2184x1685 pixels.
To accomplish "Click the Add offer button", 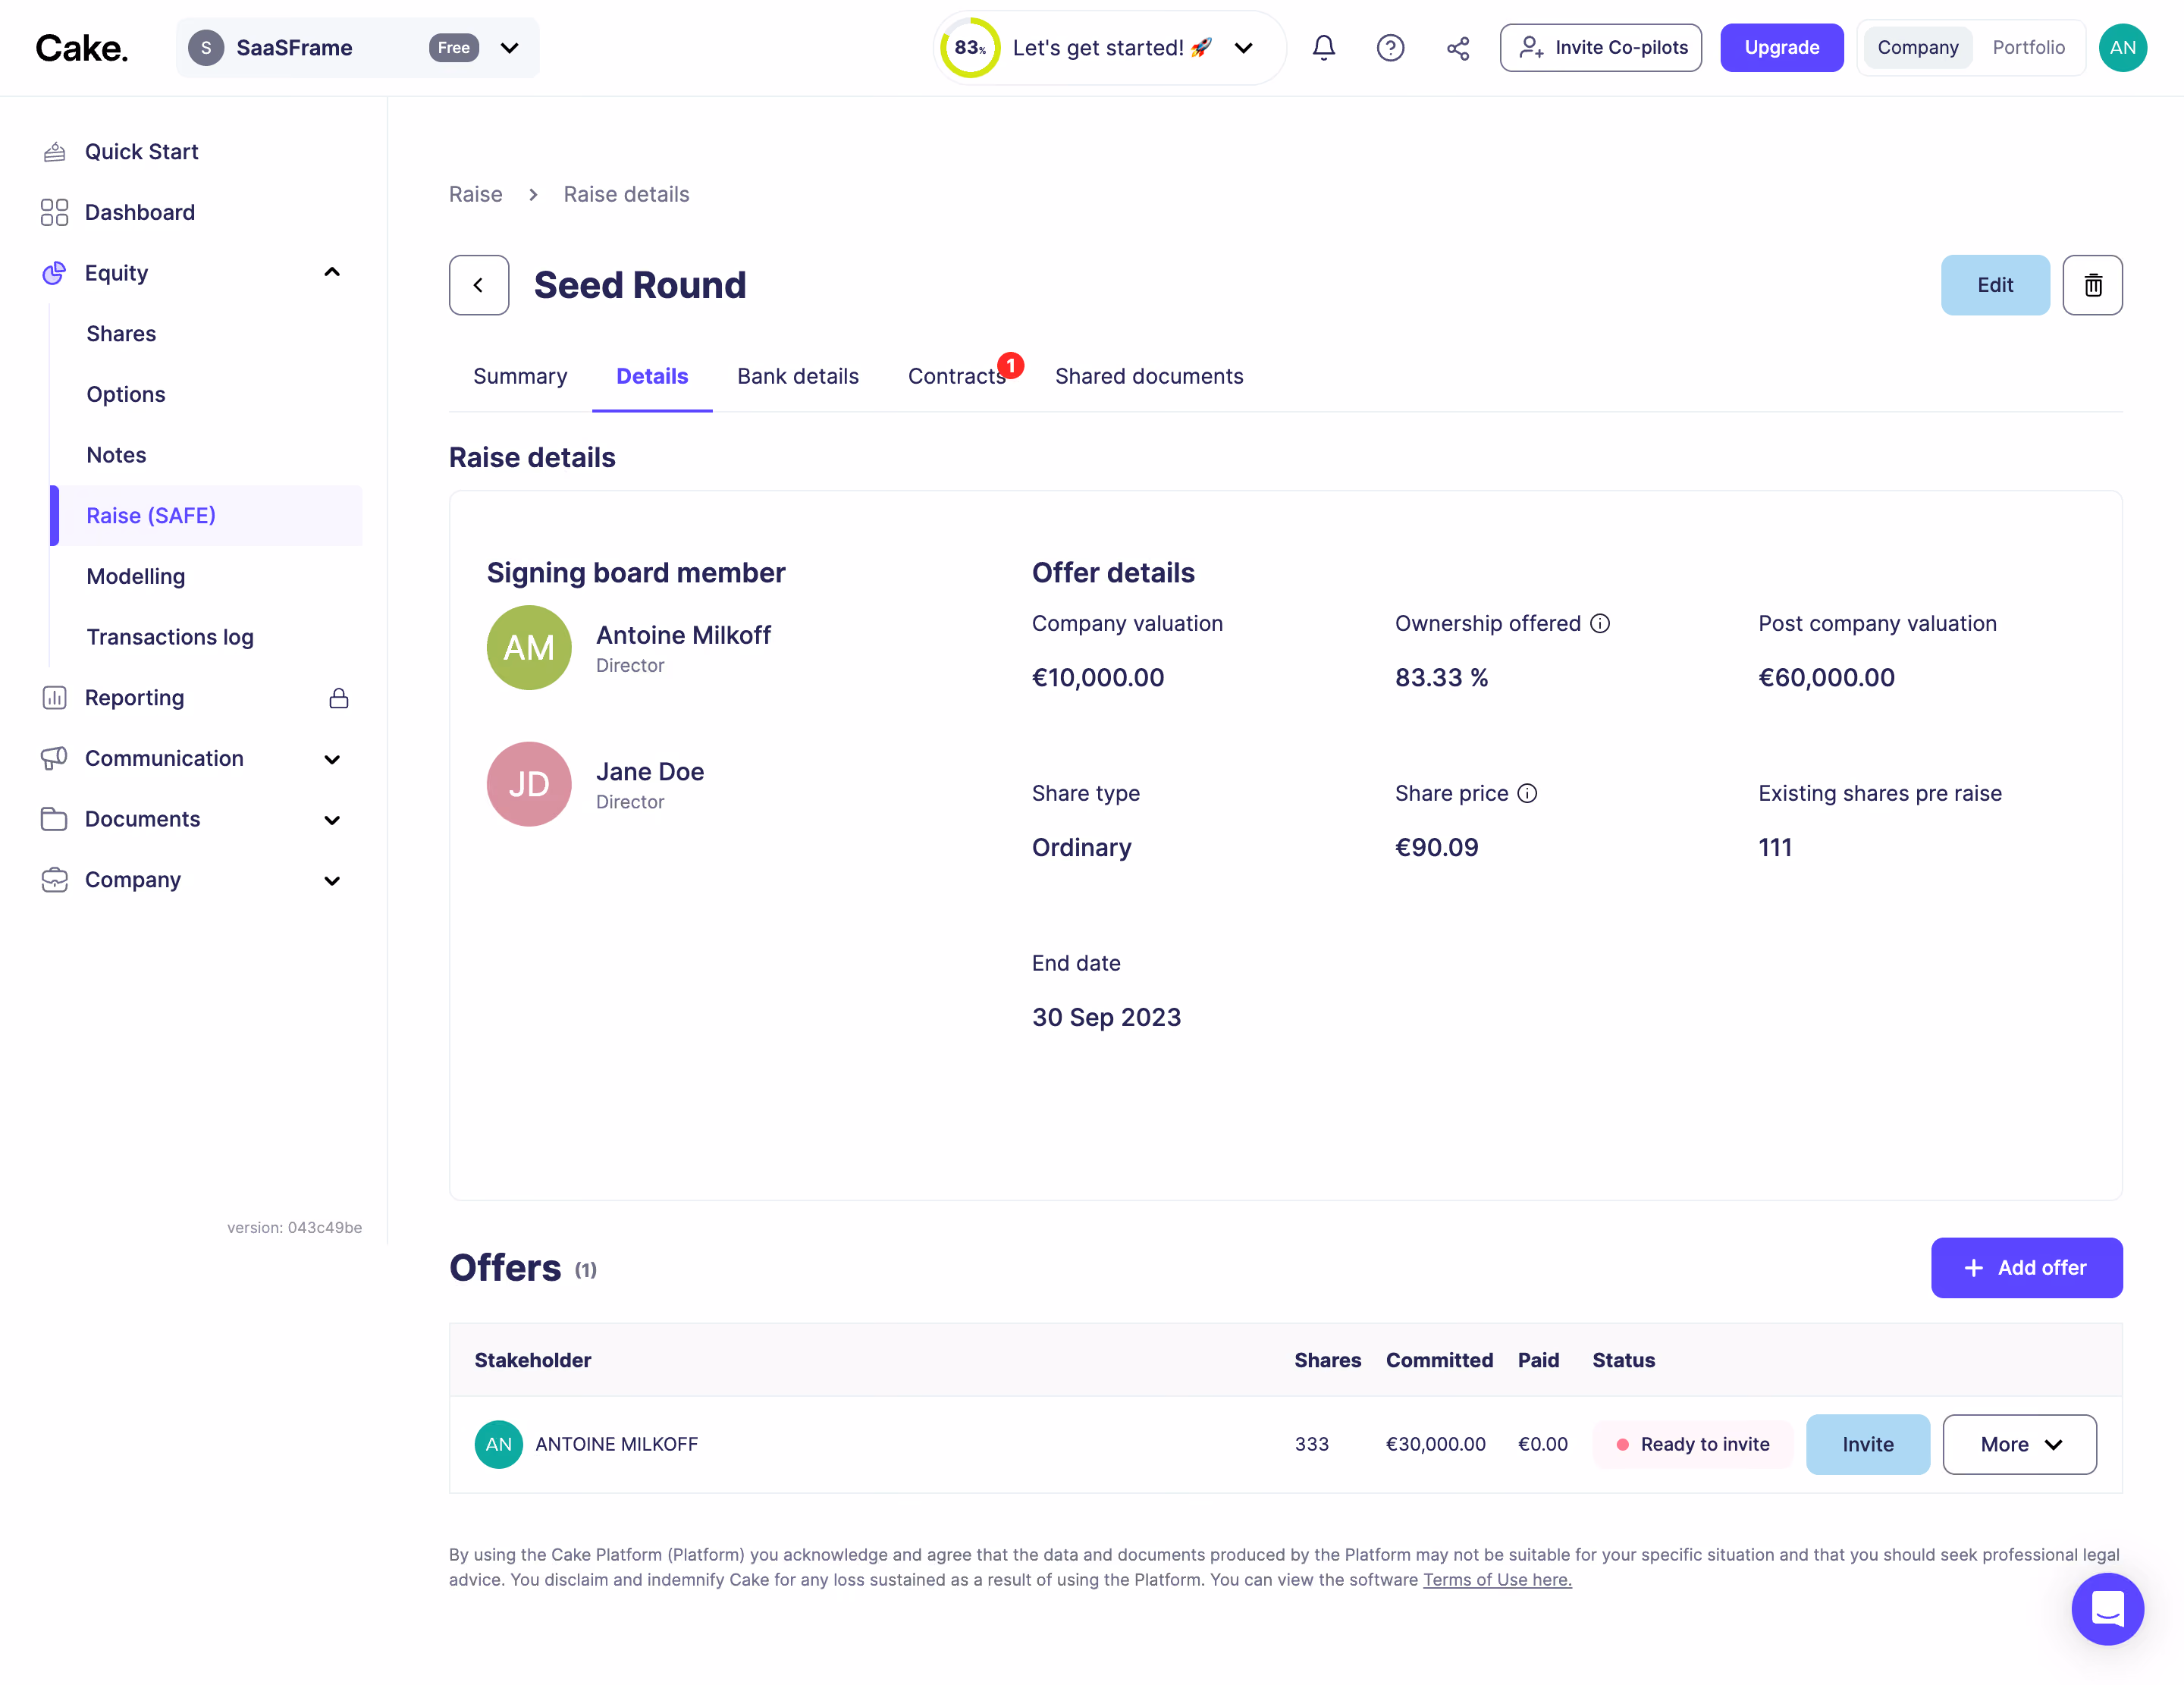I will [x=2026, y=1267].
